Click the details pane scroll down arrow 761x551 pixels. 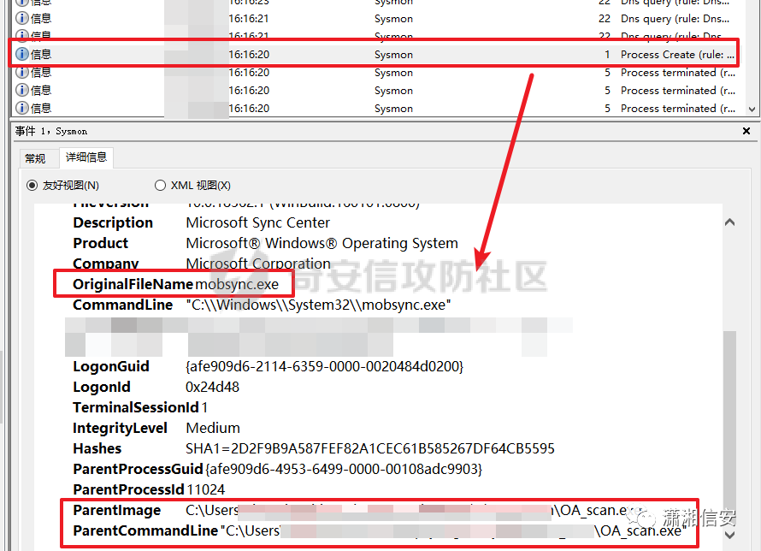(729, 535)
